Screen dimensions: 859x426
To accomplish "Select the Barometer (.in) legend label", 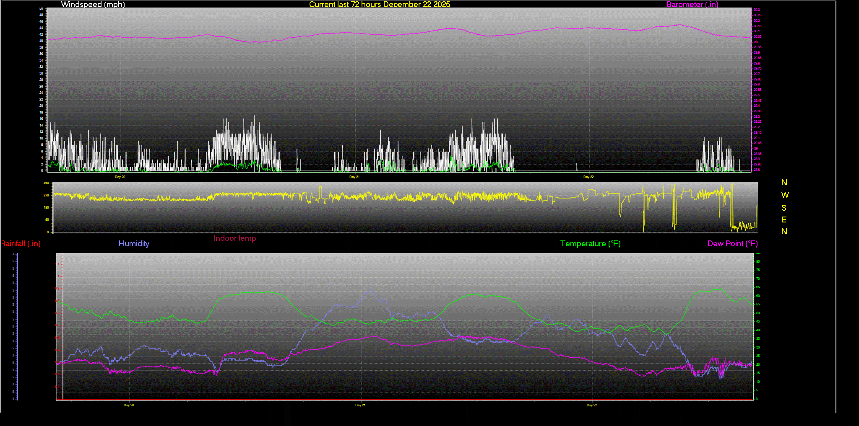I will pos(692,5).
